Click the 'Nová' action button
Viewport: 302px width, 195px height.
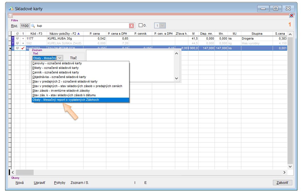[20, 183]
